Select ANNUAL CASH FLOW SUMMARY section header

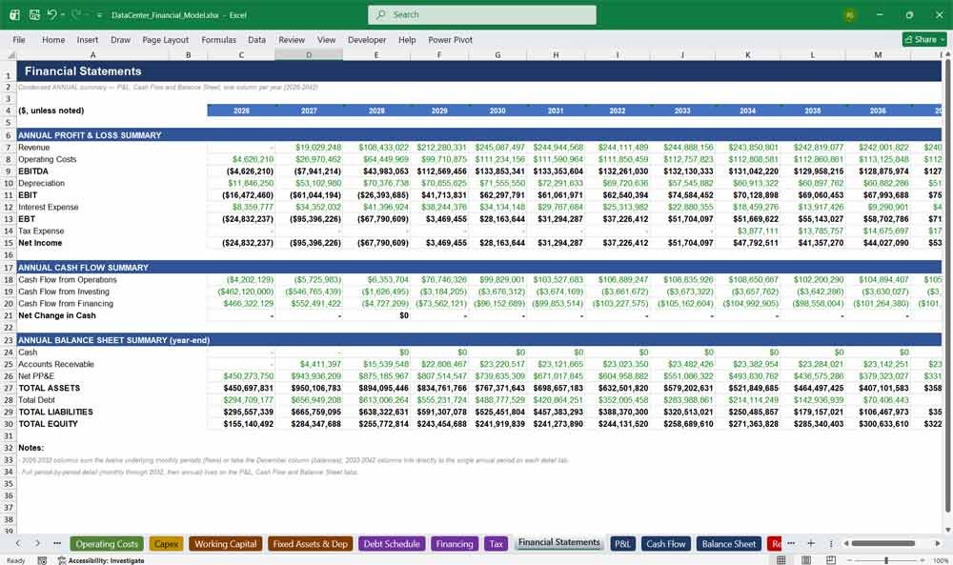83,268
